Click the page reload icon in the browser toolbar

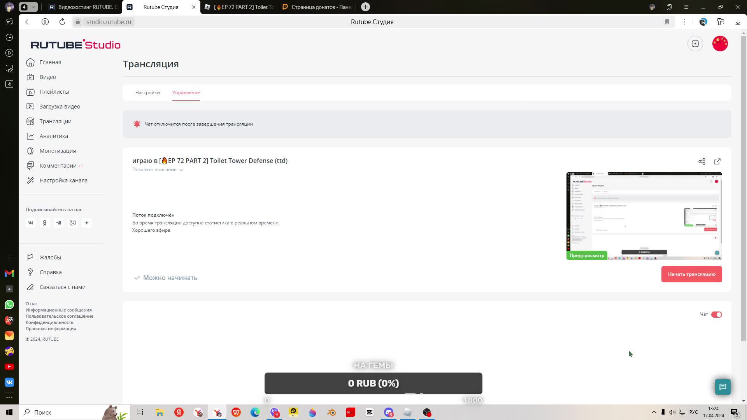[62, 22]
